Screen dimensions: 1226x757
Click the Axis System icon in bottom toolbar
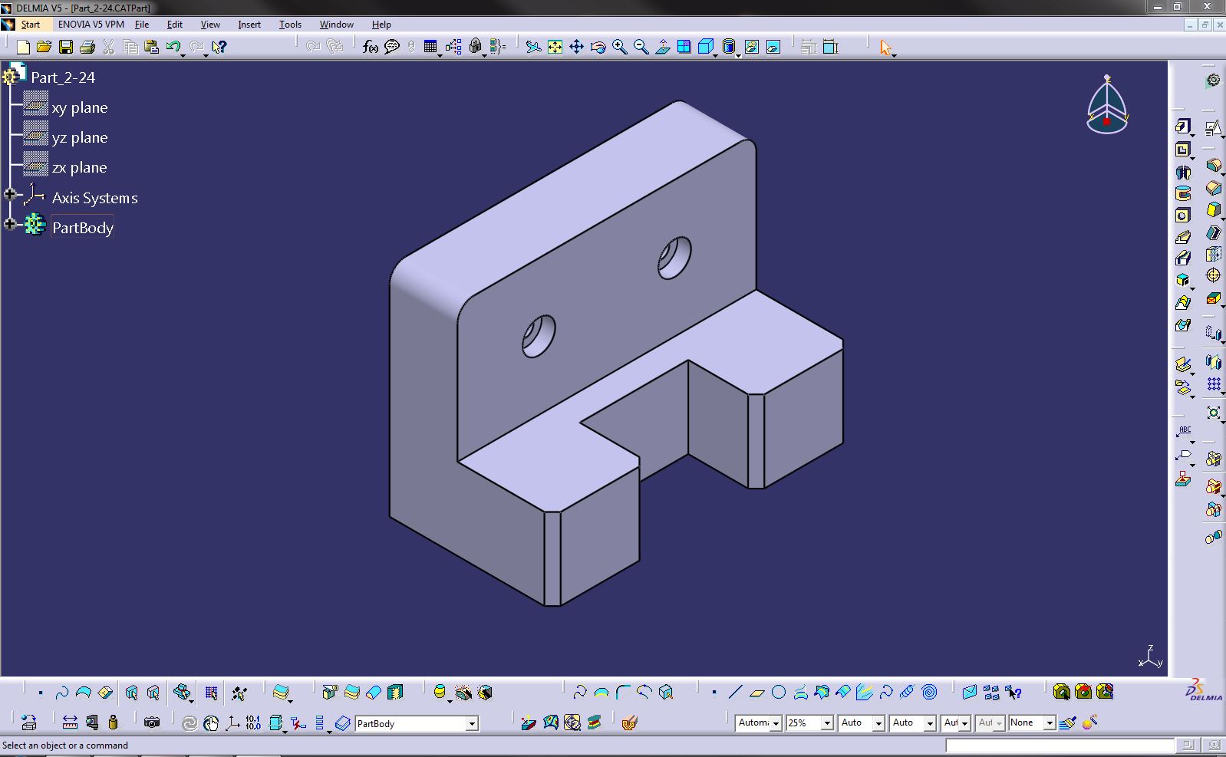[x=232, y=722]
